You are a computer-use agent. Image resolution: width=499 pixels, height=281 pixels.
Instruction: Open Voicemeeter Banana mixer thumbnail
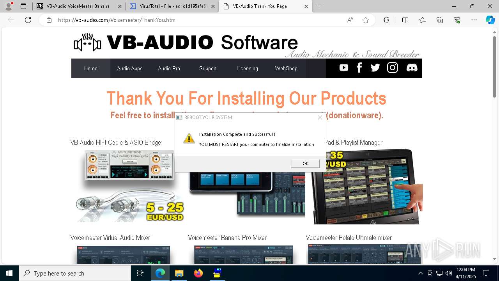point(244,254)
